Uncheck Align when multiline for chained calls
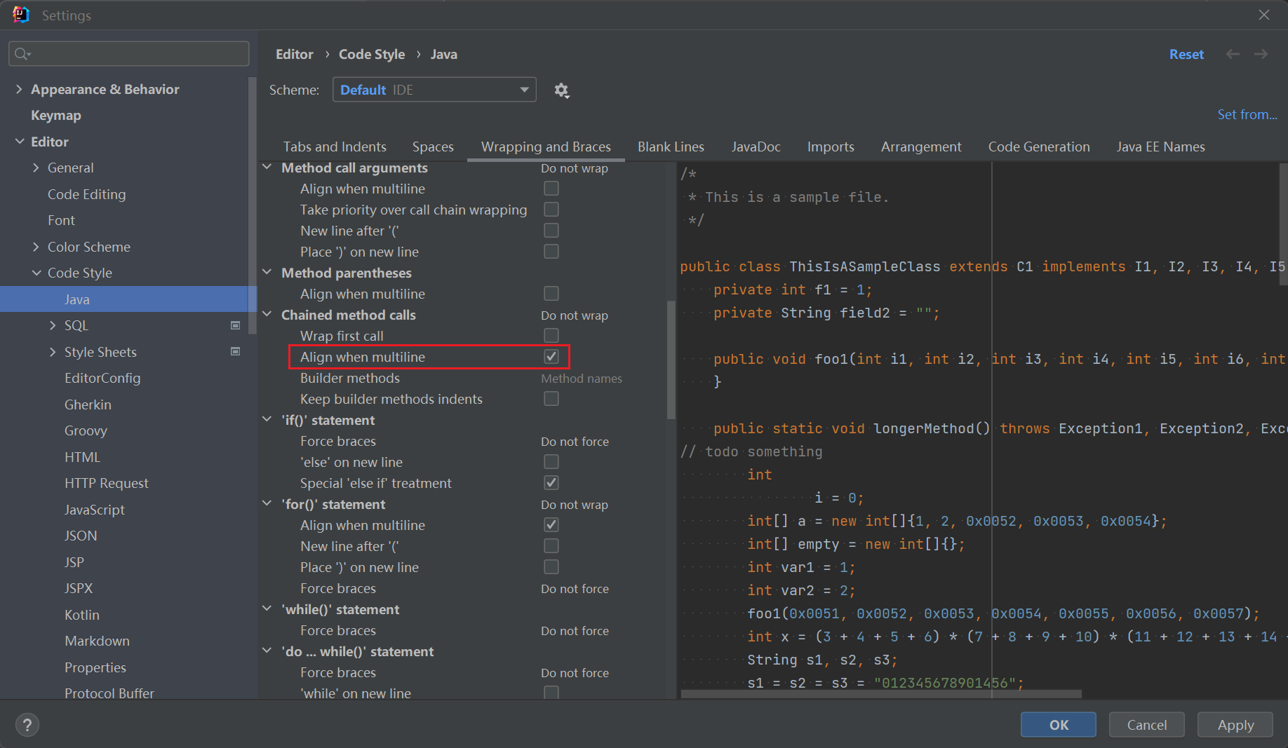Screen dimensions: 1288x748 (551, 356)
